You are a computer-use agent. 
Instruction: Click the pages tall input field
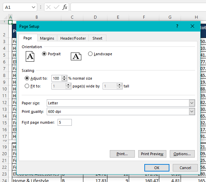coord(110,86)
